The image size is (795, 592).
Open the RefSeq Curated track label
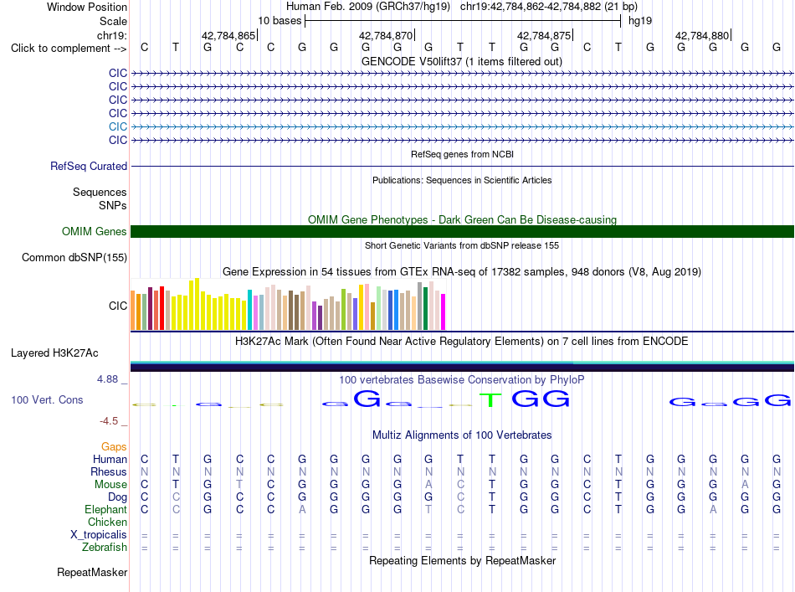click(89, 166)
